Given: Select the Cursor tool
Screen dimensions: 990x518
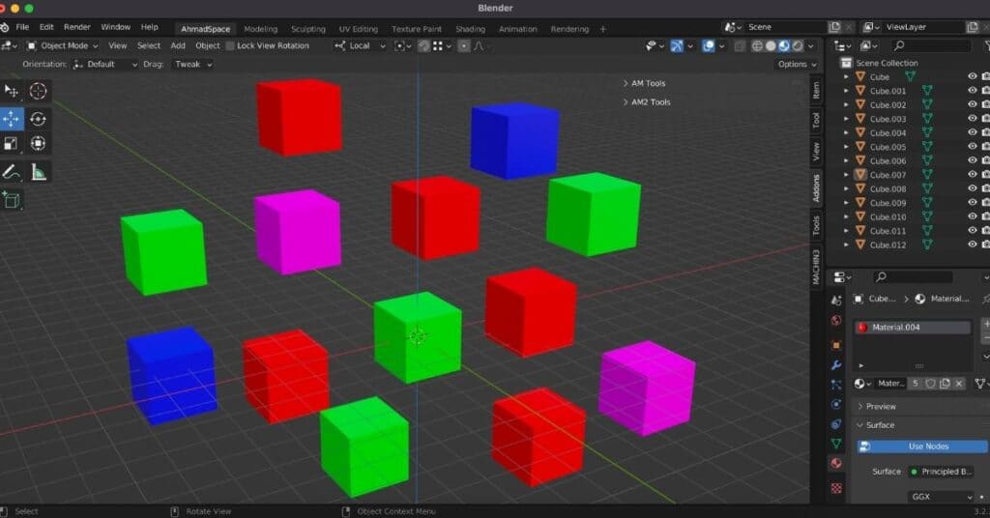Looking at the screenshot, I should click(x=38, y=91).
